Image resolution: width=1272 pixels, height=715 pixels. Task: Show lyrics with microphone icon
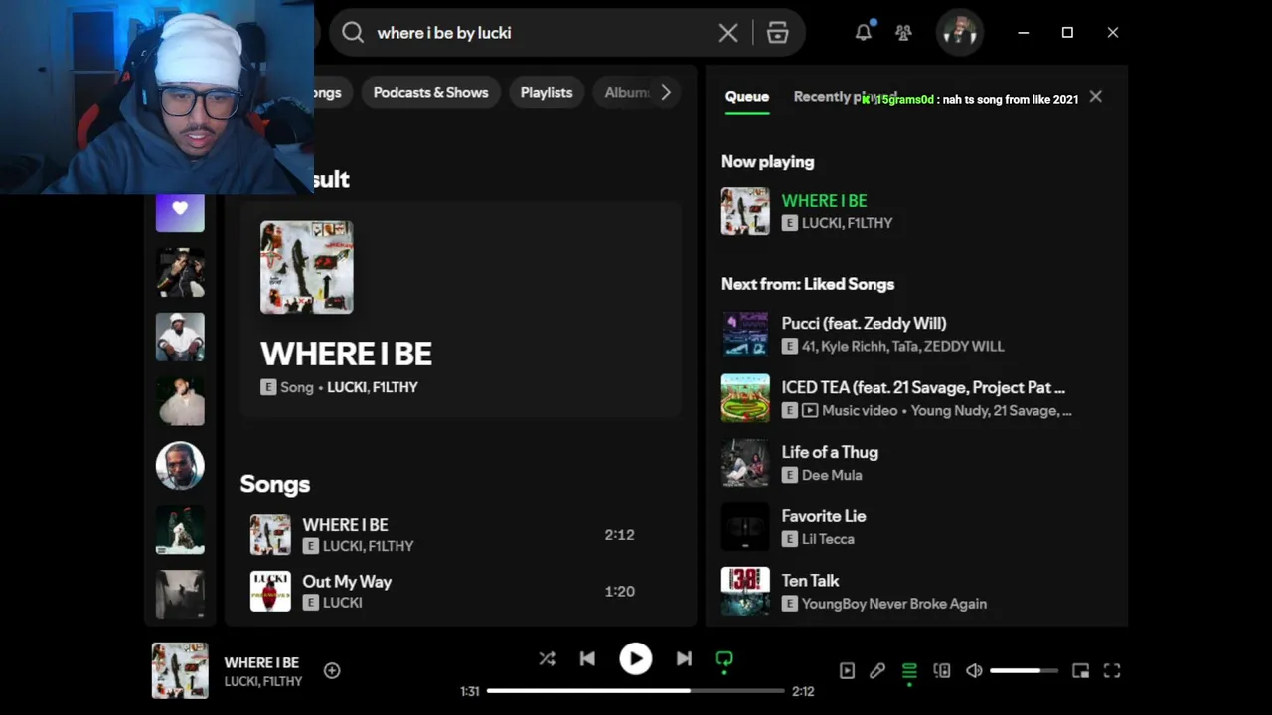pyautogui.click(x=877, y=671)
